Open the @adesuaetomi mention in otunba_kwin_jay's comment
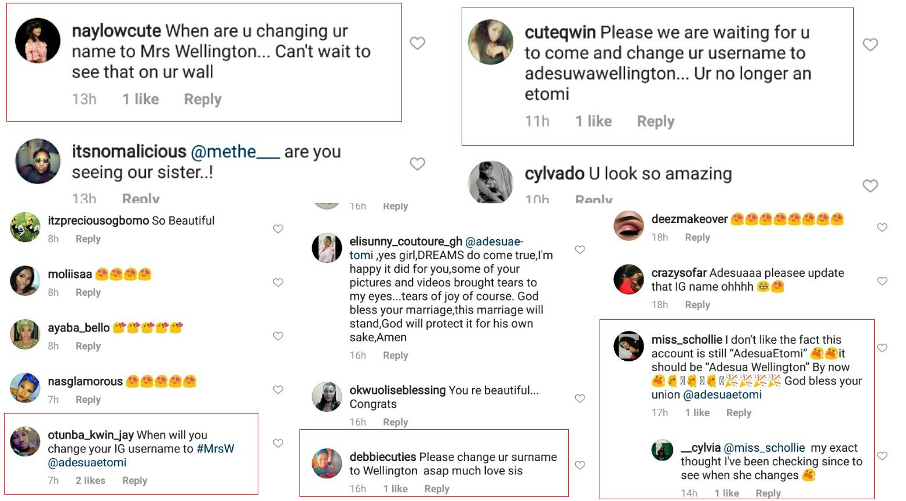This screenshot has width=906, height=501. (x=87, y=463)
